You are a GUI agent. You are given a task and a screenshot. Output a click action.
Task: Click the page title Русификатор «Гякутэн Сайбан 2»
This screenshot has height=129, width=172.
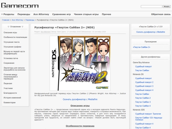tap(64, 27)
